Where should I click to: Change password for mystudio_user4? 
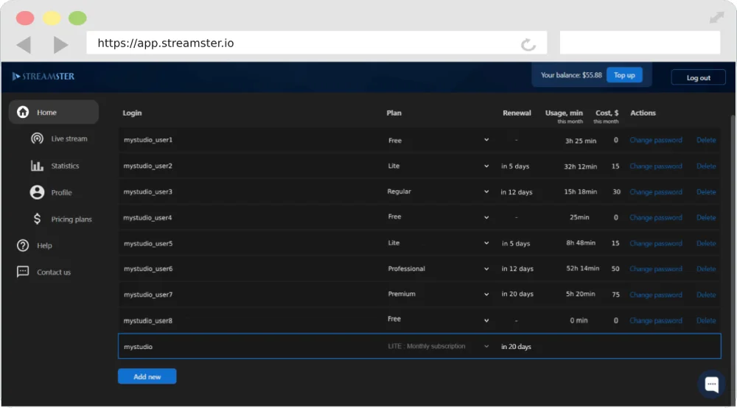point(656,217)
